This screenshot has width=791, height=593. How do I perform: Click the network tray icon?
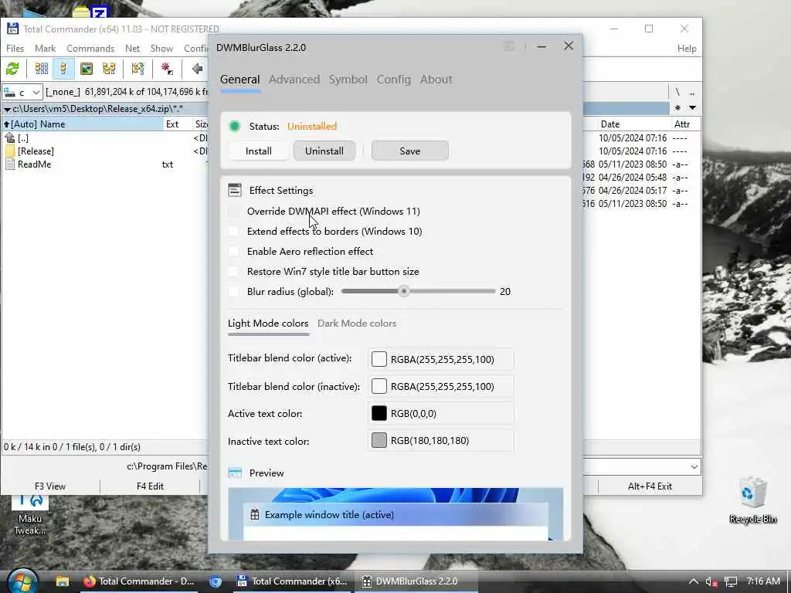click(731, 582)
